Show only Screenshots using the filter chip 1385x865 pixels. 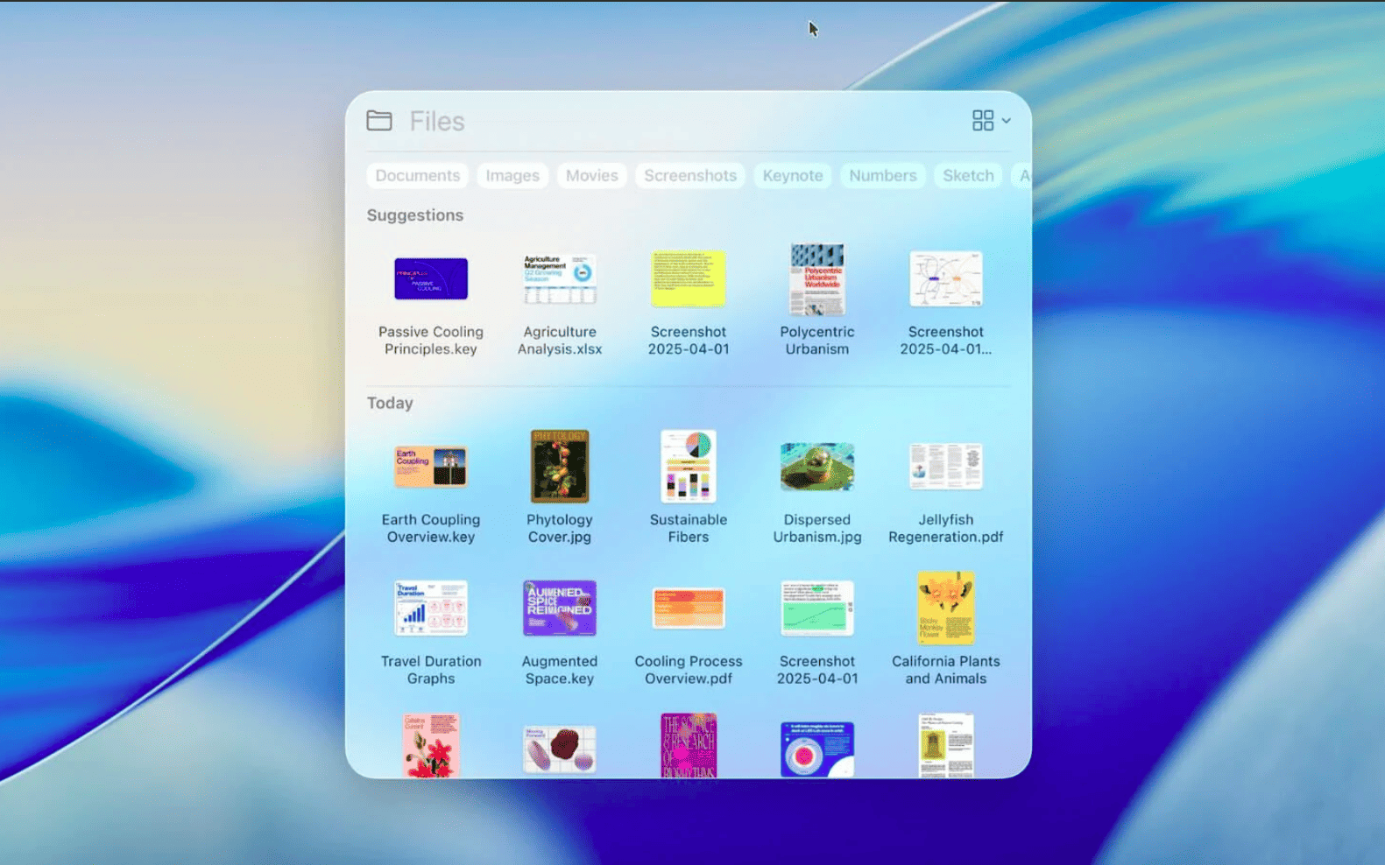click(690, 176)
